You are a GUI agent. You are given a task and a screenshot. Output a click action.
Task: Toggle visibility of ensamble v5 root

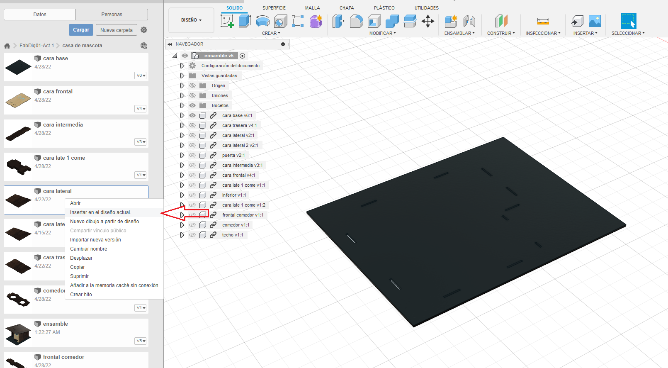click(x=185, y=56)
